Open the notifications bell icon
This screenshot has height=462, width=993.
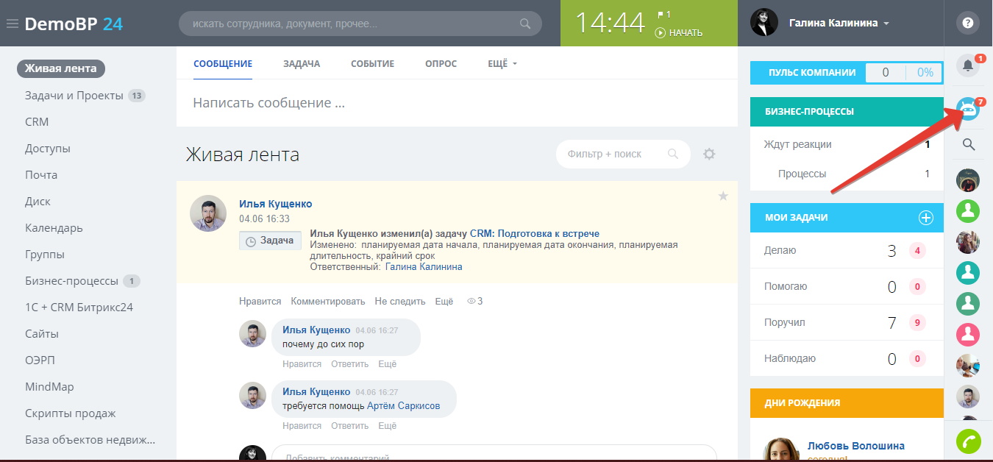click(x=968, y=66)
